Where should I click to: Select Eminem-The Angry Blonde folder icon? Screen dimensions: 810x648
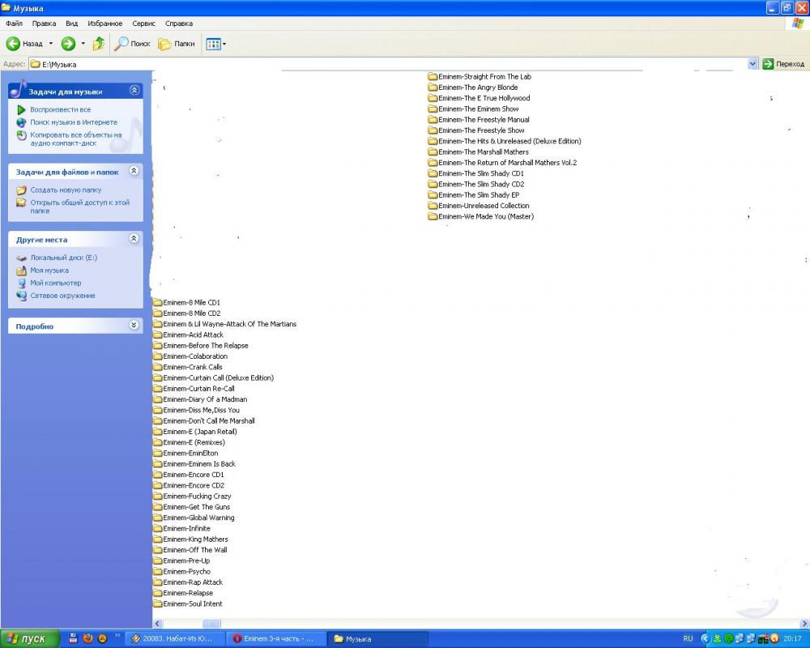click(x=433, y=87)
